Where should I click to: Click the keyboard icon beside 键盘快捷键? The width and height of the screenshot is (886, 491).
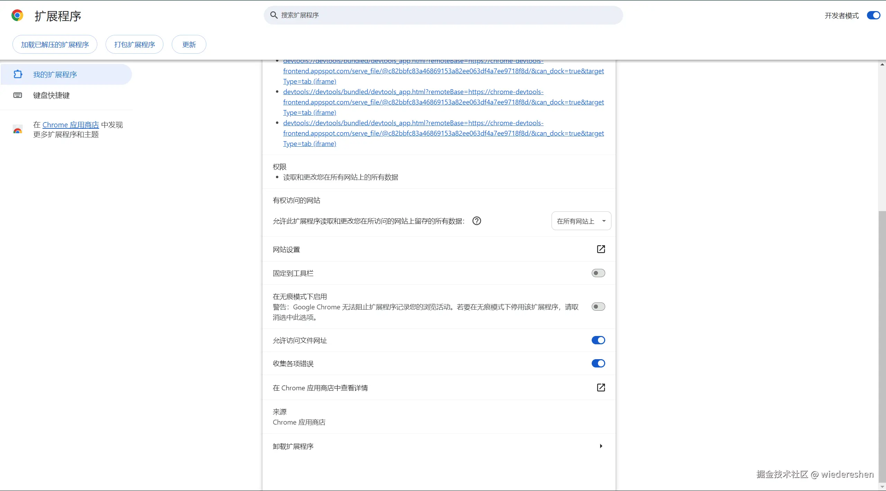point(18,95)
